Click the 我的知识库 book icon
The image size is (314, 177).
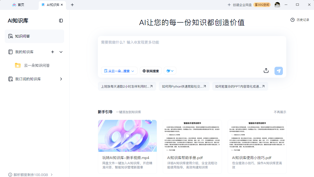click(10, 52)
